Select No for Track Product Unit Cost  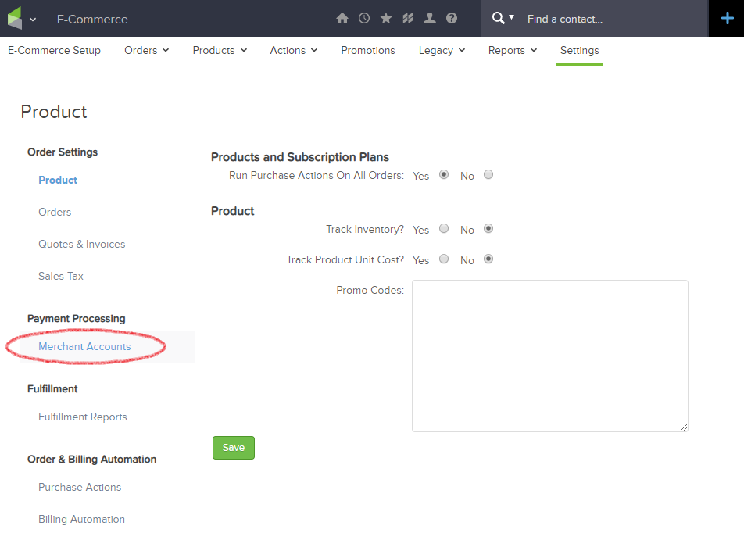pos(488,259)
